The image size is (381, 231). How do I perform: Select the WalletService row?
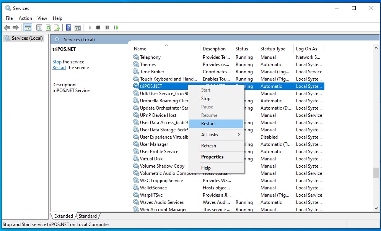228,187
